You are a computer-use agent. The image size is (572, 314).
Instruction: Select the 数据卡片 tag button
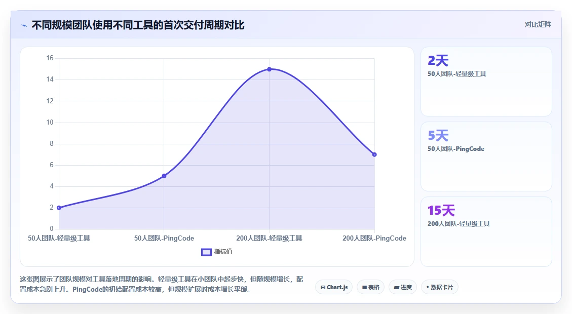pyautogui.click(x=440, y=287)
